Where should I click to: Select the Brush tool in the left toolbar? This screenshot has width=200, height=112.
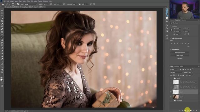(x=2, y=37)
